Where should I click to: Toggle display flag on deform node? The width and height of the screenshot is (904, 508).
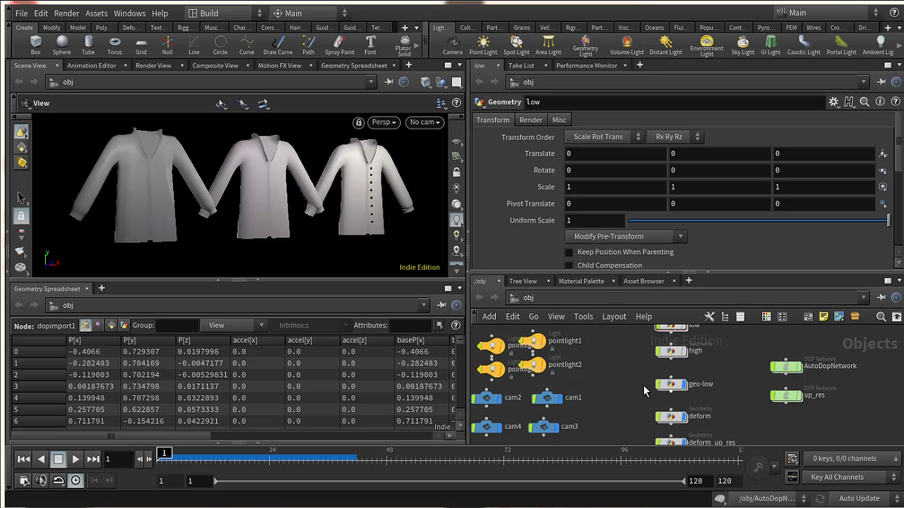pyautogui.click(x=683, y=416)
